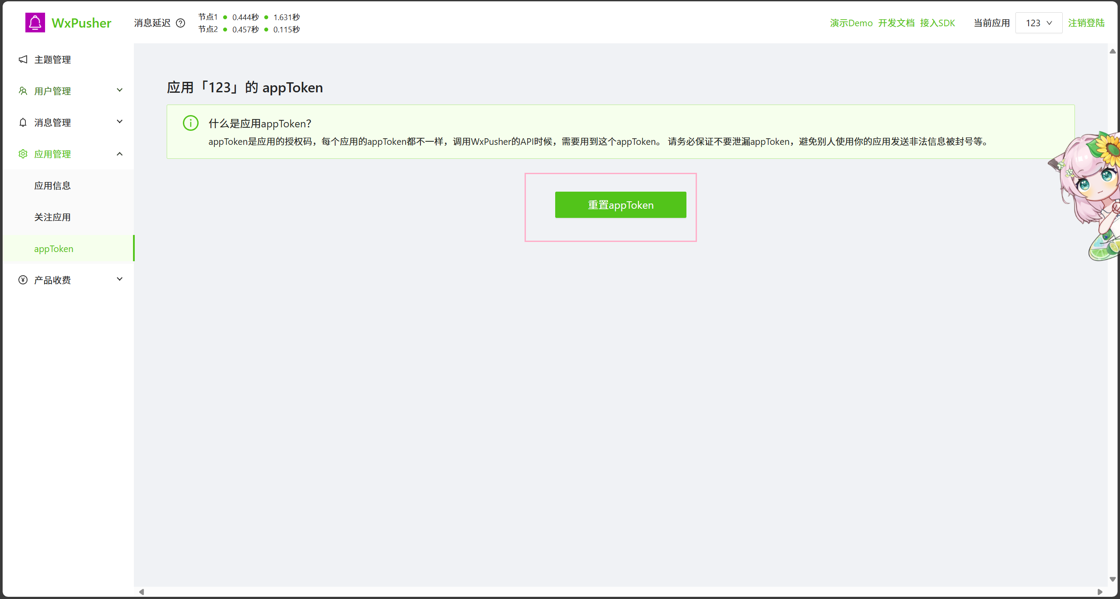Open the 开发文档 link
This screenshot has height=599, width=1120.
[x=896, y=23]
